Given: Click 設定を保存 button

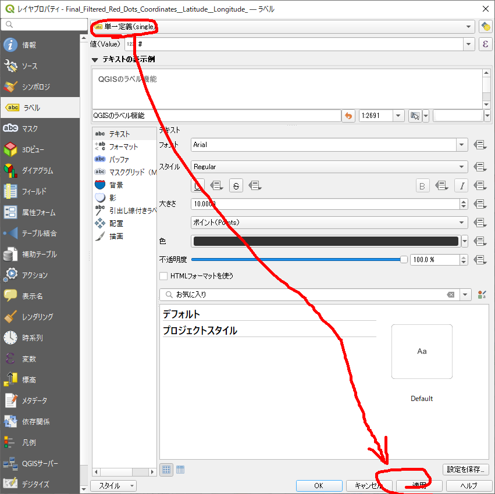Looking at the screenshot, I should (465, 470).
